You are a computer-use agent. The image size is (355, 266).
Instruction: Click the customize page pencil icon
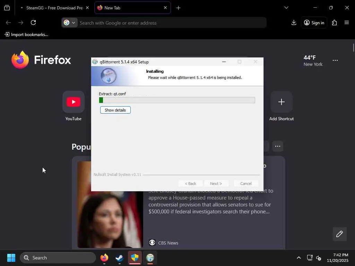(339, 234)
